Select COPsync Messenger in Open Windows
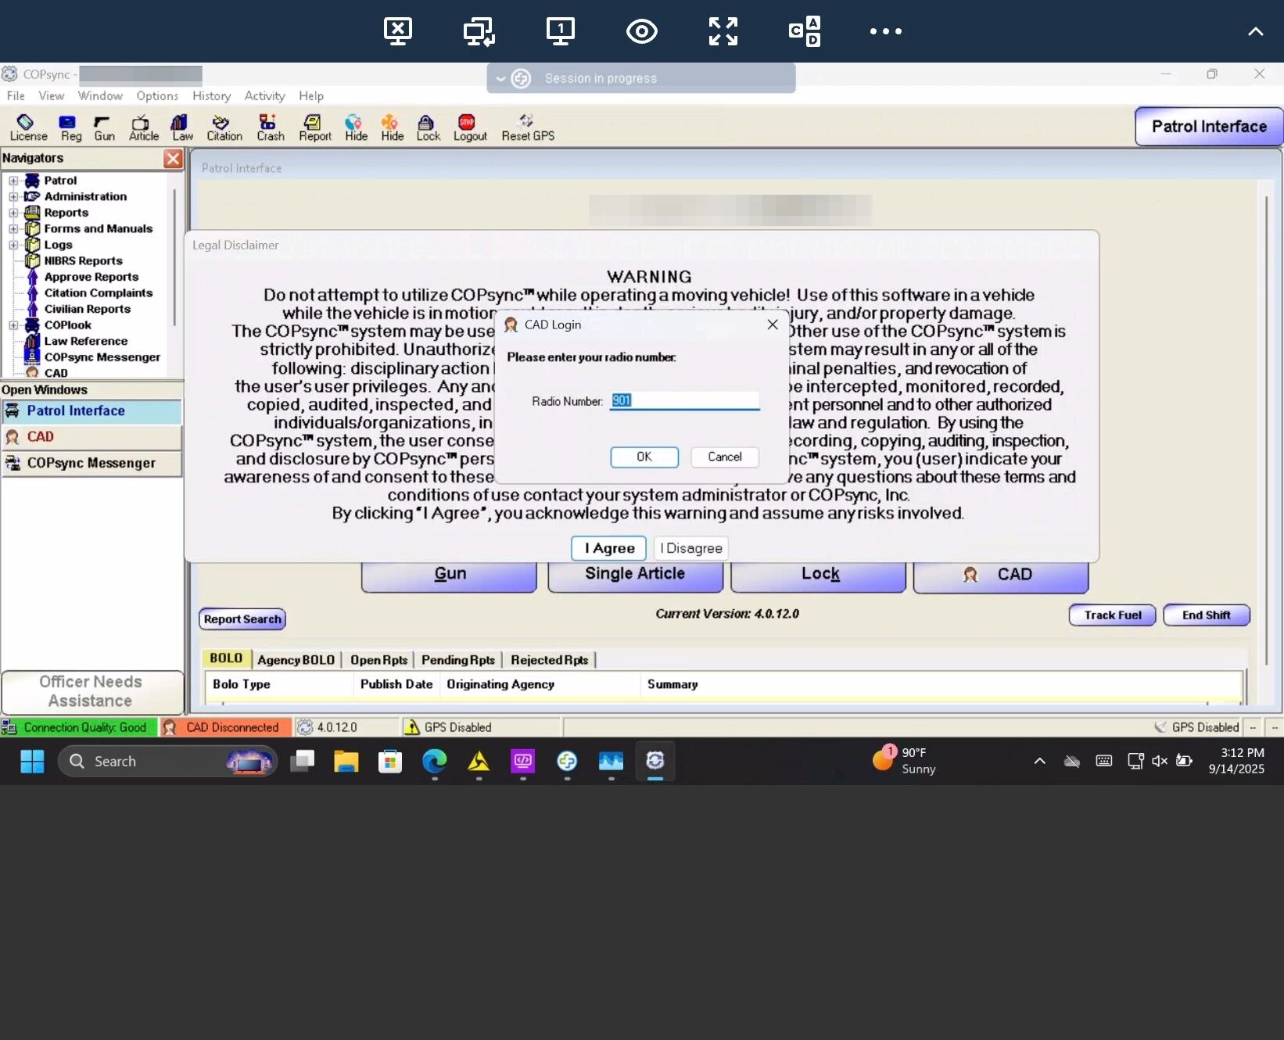Screen dimensions: 1284x1040 click(91, 463)
